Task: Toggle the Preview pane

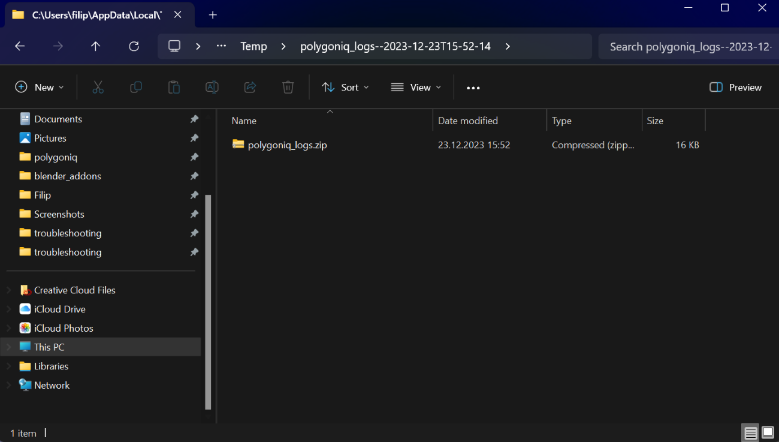Action: pos(735,87)
